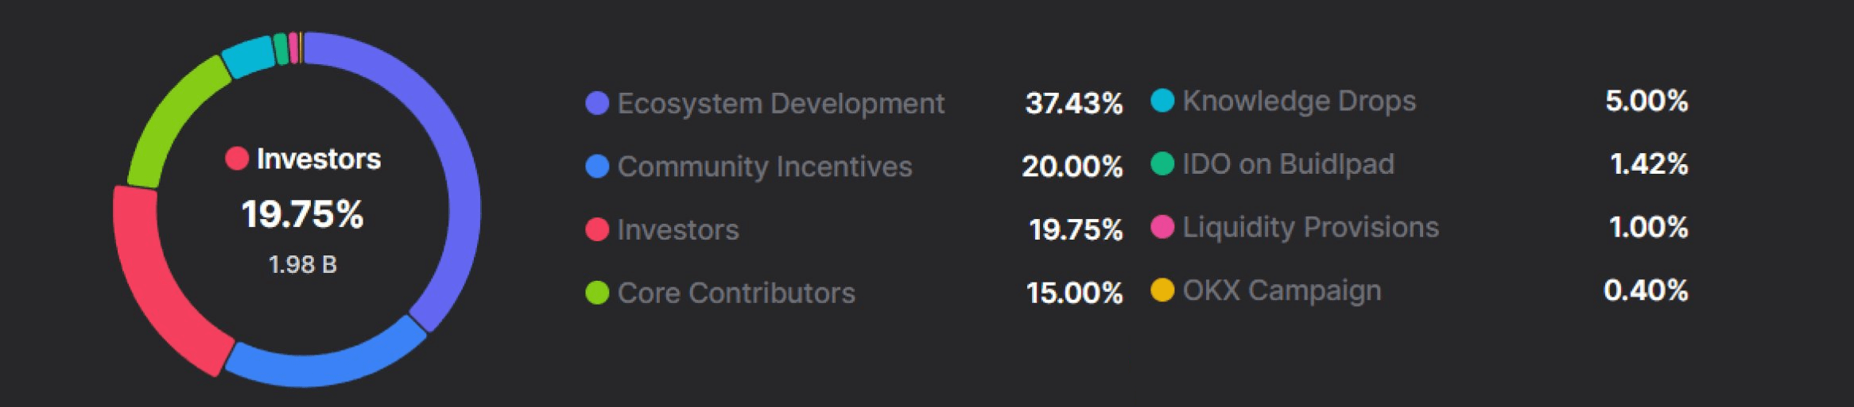Click the Core Contributors green legend dot
The width and height of the screenshot is (1854, 407).
click(x=597, y=293)
